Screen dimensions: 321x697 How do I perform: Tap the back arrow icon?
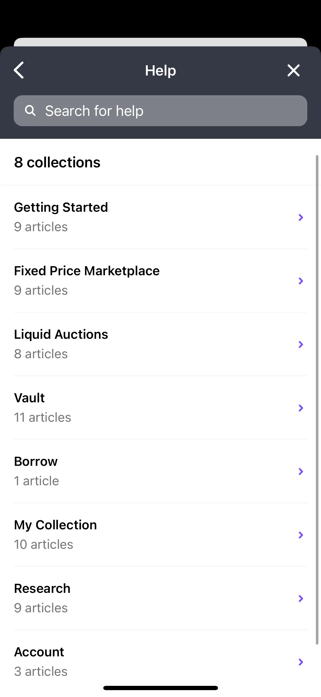pos(19,70)
